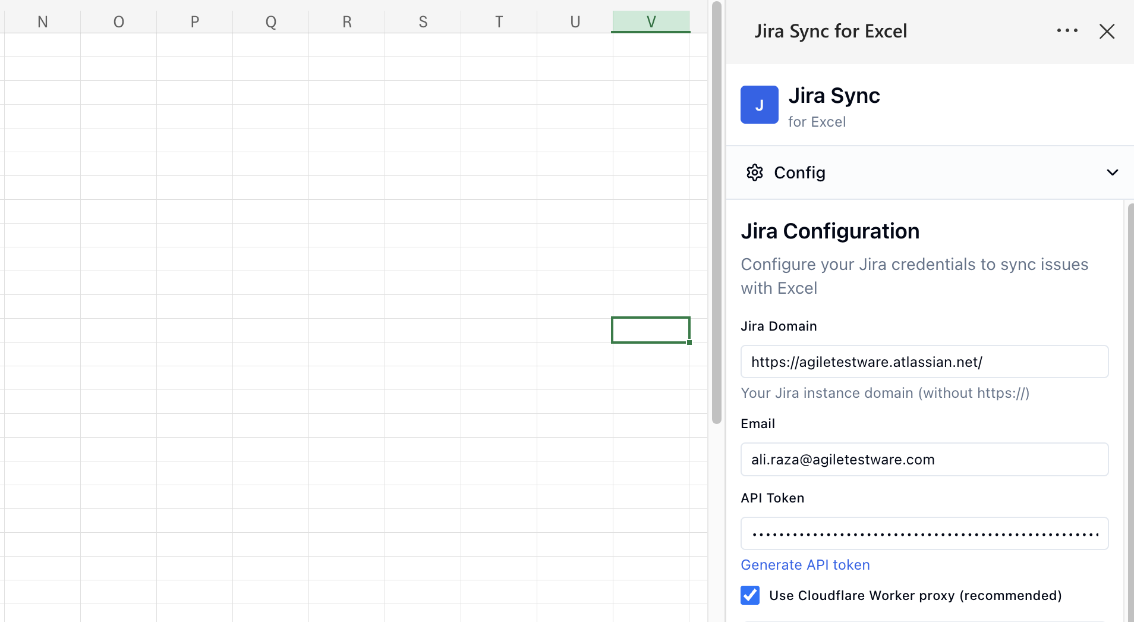Click the Config gear icon
Screen dimensions: 1134x622
[x=754, y=172]
